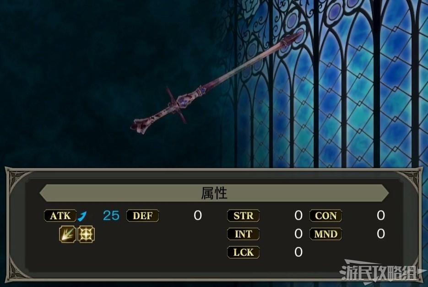Click the MND value 0
428x287 pixels.
point(381,234)
